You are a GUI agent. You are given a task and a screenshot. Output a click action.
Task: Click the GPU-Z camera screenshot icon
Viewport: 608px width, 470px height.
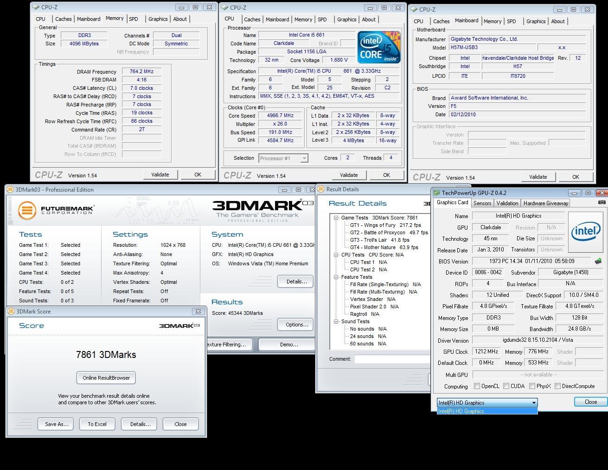(602, 202)
